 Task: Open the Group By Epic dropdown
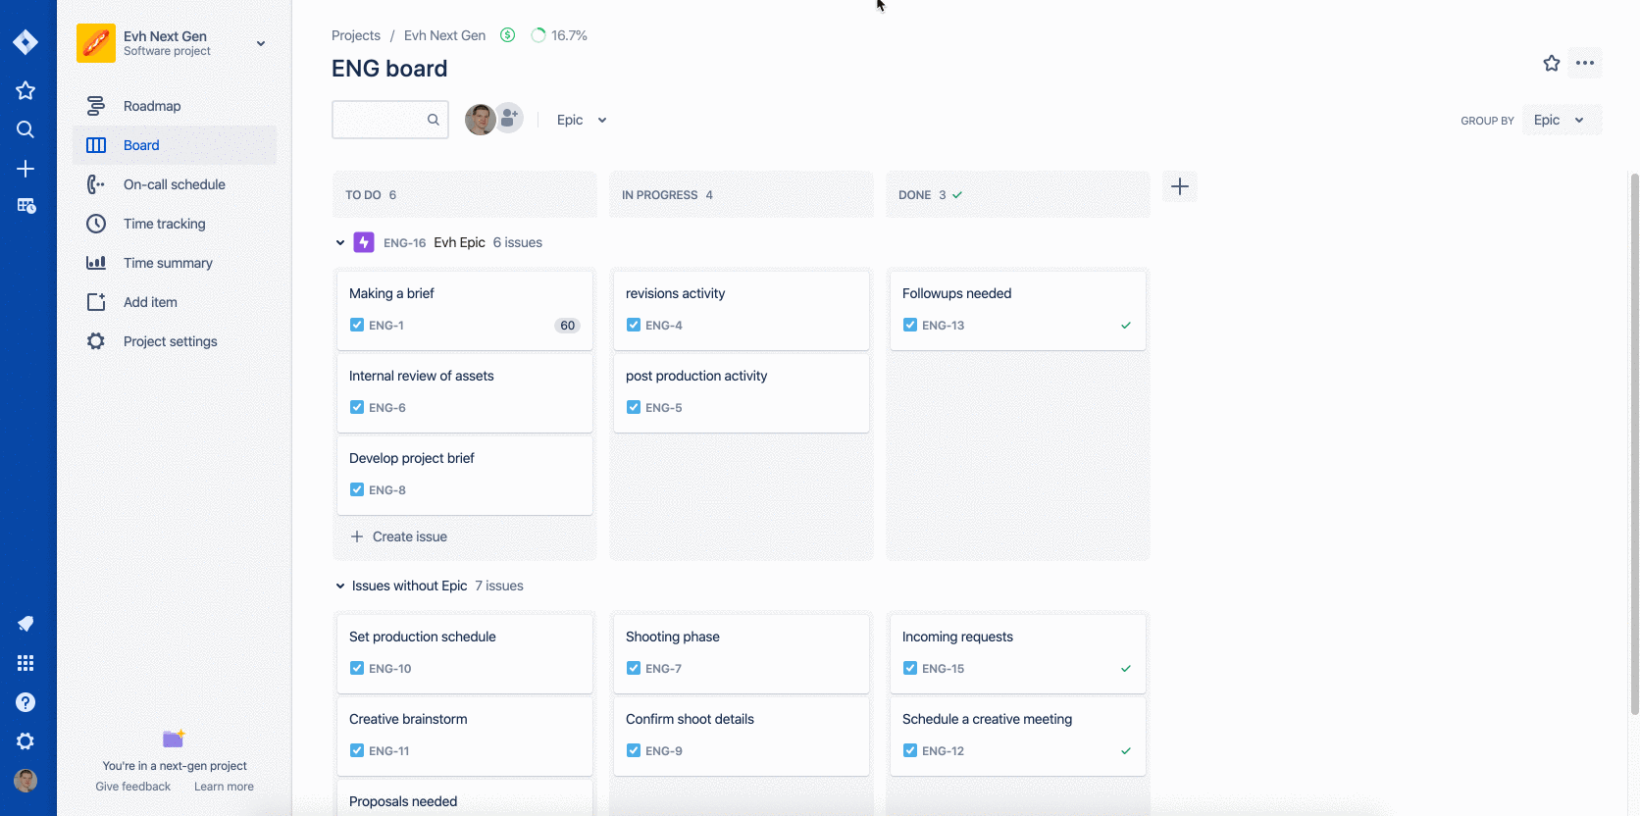(x=1561, y=120)
